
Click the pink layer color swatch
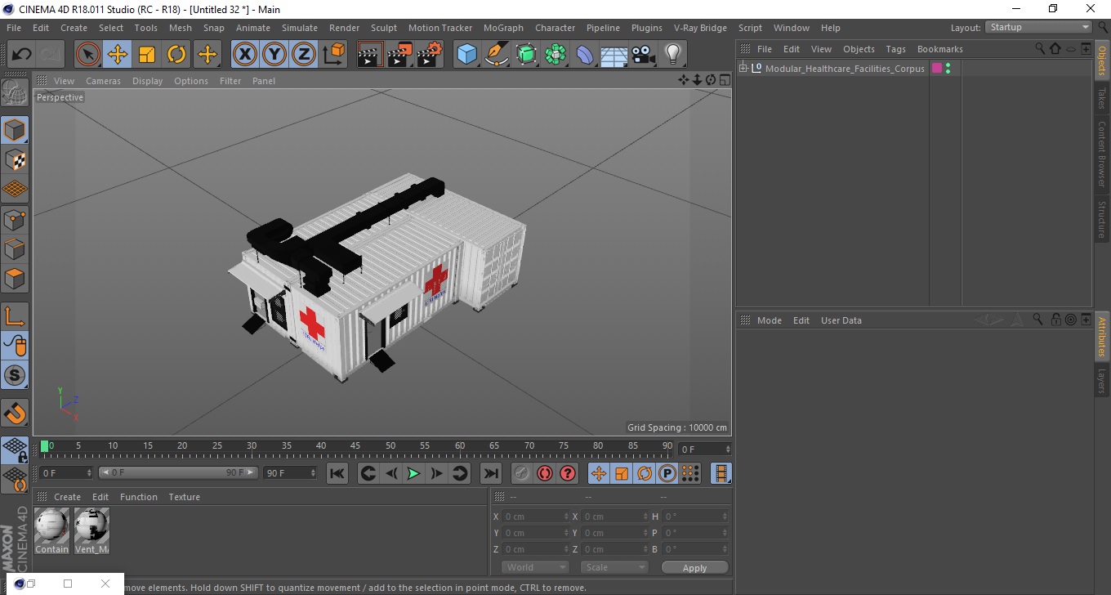[x=937, y=69]
